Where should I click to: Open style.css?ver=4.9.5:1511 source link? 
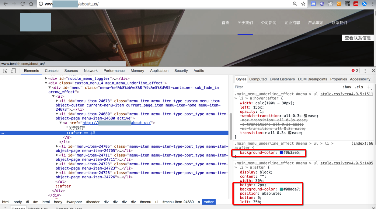[347, 94]
